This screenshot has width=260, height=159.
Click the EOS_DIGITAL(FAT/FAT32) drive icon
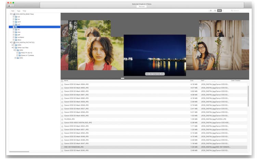tap(14, 43)
